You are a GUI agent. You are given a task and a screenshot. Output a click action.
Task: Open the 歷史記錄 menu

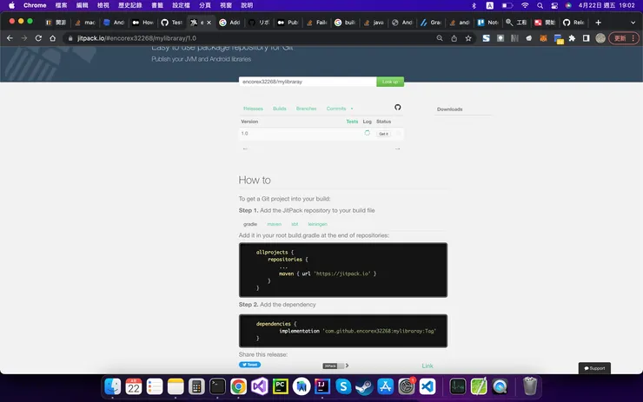130,5
